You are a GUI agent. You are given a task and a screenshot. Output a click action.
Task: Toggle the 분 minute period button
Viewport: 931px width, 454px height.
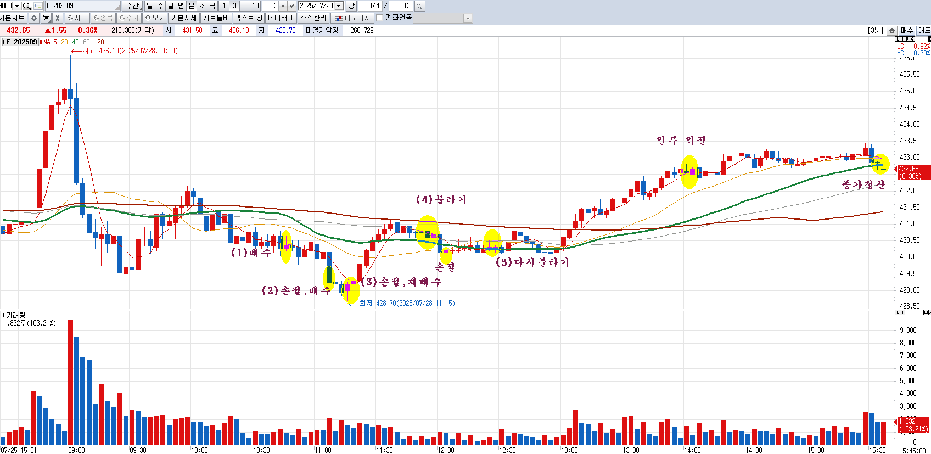[192, 6]
